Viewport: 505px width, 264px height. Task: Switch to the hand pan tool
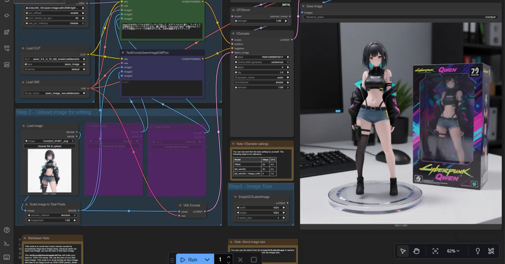416,251
